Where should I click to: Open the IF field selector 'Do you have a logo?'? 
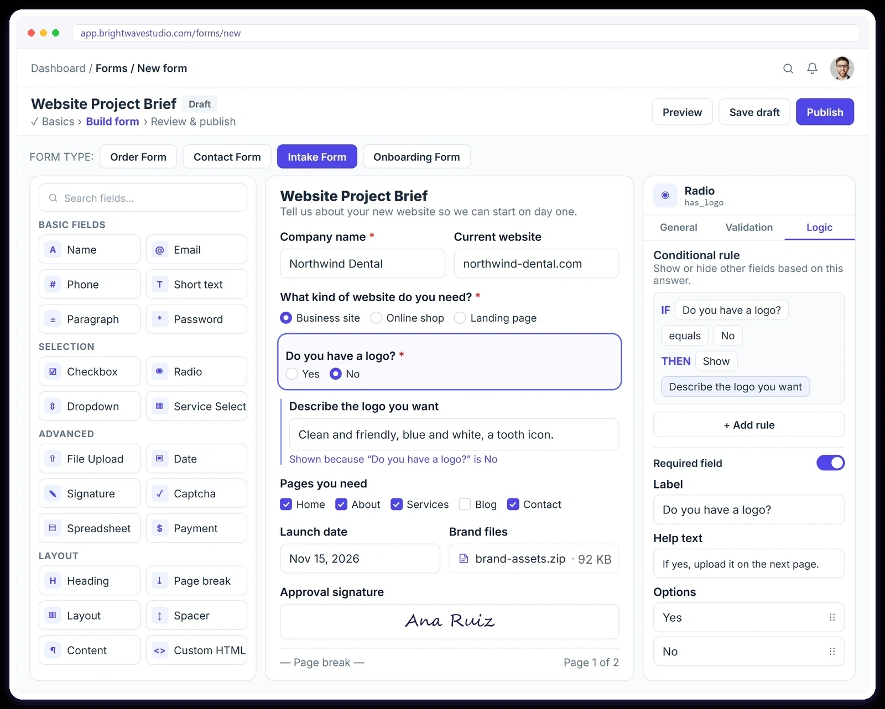click(731, 310)
